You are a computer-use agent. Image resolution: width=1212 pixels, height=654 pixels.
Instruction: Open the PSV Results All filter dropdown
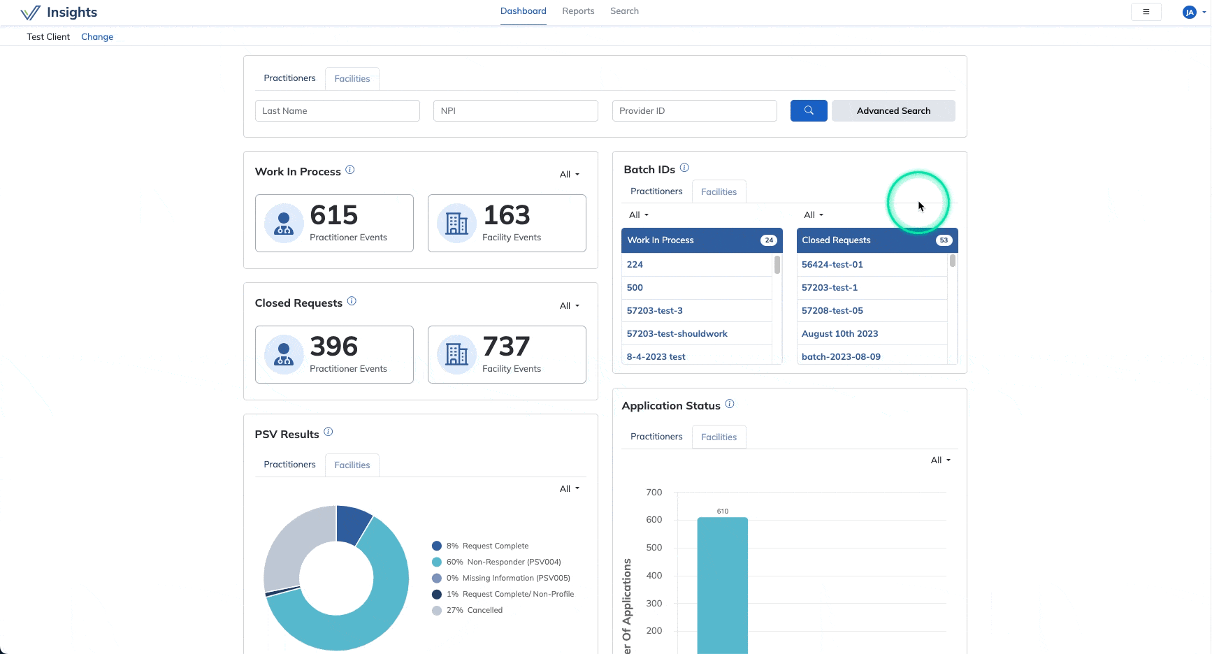pyautogui.click(x=569, y=489)
